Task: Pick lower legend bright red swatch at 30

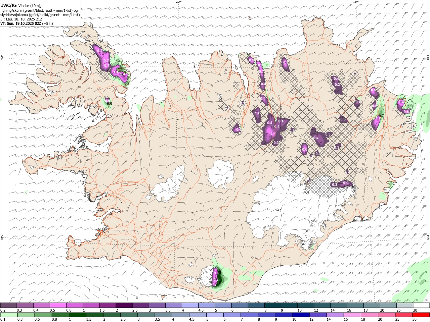Action: pos(421,315)
